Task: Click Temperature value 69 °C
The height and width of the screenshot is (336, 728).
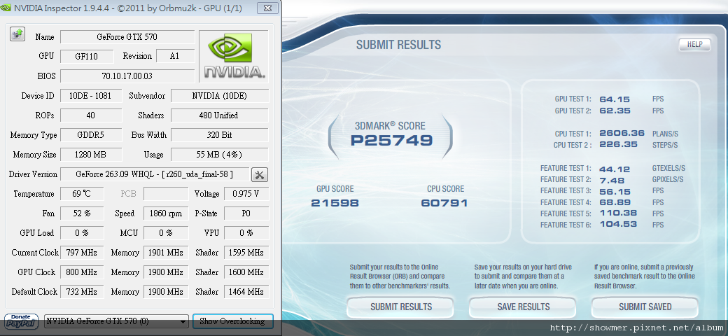Action: [82, 194]
